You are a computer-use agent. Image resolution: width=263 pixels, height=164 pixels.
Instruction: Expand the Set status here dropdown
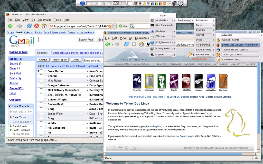pos(31,121)
